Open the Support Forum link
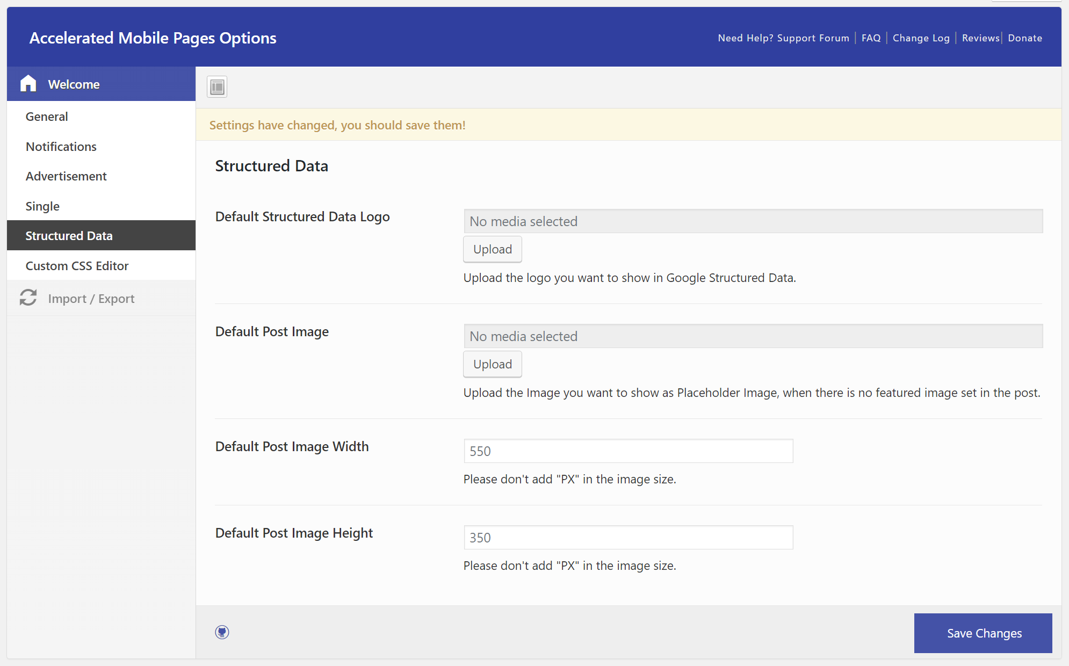 click(x=783, y=38)
